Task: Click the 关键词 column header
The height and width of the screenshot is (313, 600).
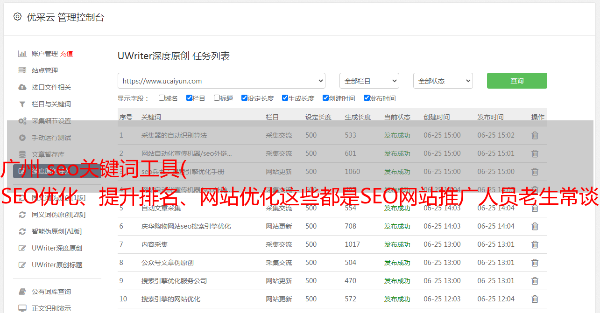Action: pos(151,117)
